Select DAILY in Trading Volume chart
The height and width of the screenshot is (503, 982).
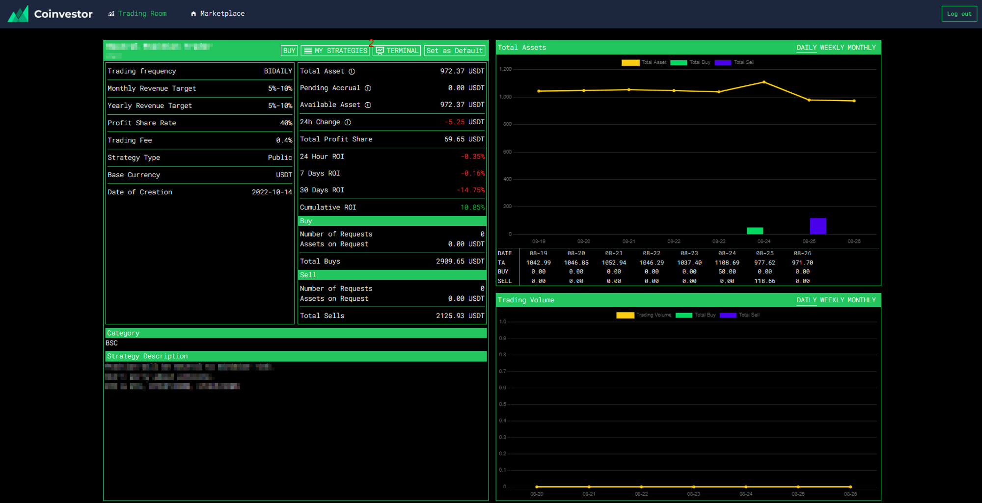coord(806,300)
